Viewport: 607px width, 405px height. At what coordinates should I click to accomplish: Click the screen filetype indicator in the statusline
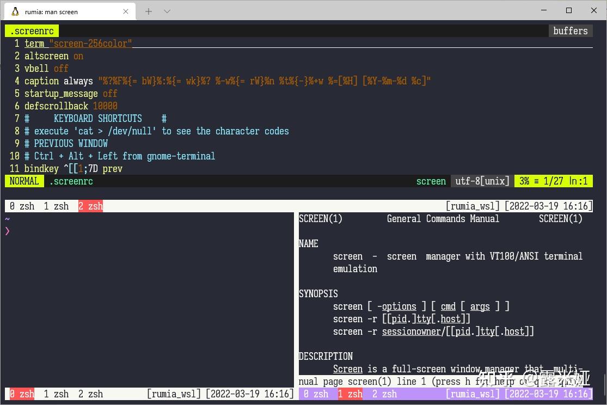click(431, 181)
